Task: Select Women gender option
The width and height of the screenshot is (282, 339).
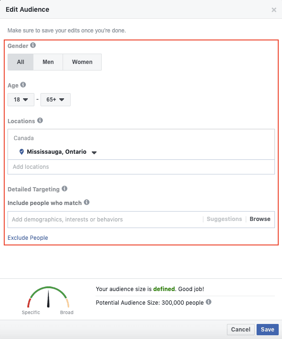Action: [x=82, y=62]
